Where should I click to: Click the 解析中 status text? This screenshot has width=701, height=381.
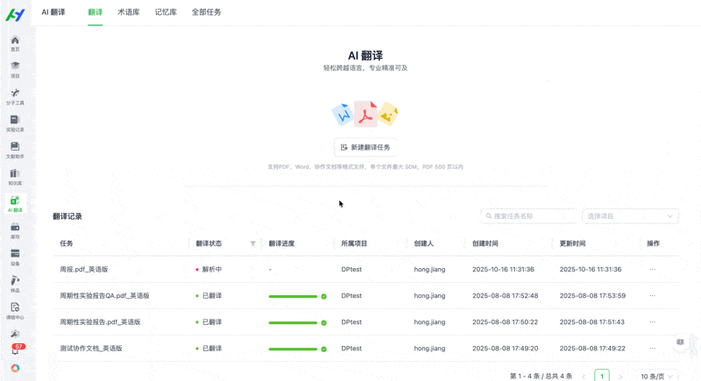coord(212,270)
